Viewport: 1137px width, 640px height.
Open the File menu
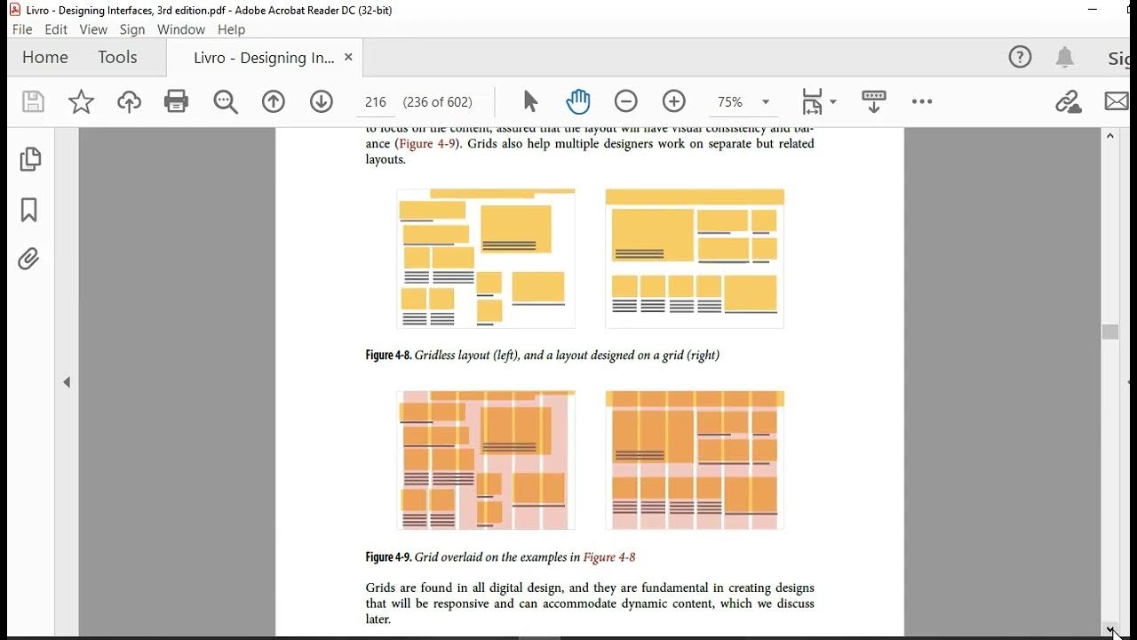pyautogui.click(x=22, y=29)
